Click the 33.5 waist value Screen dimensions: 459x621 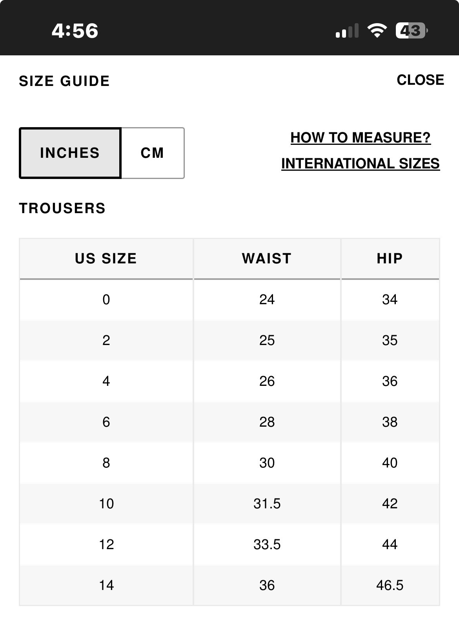tap(267, 545)
